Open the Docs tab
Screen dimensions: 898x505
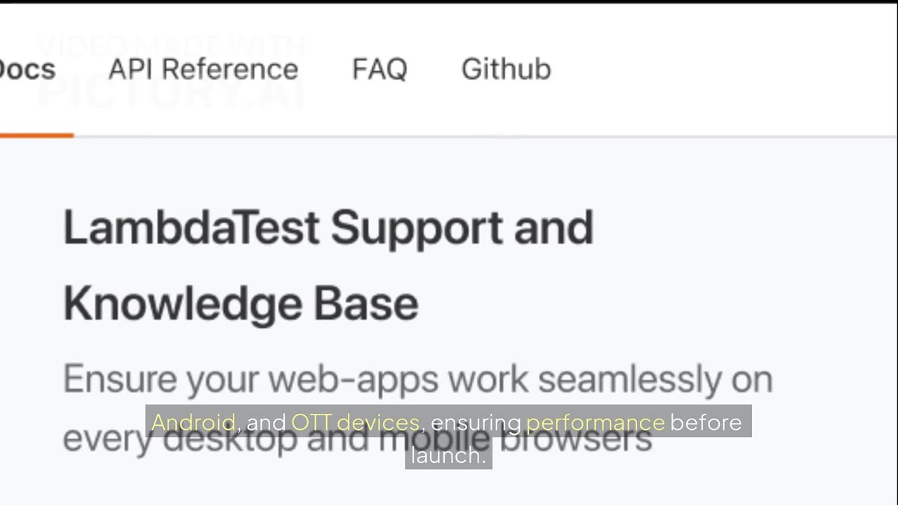pyautogui.click(x=27, y=69)
